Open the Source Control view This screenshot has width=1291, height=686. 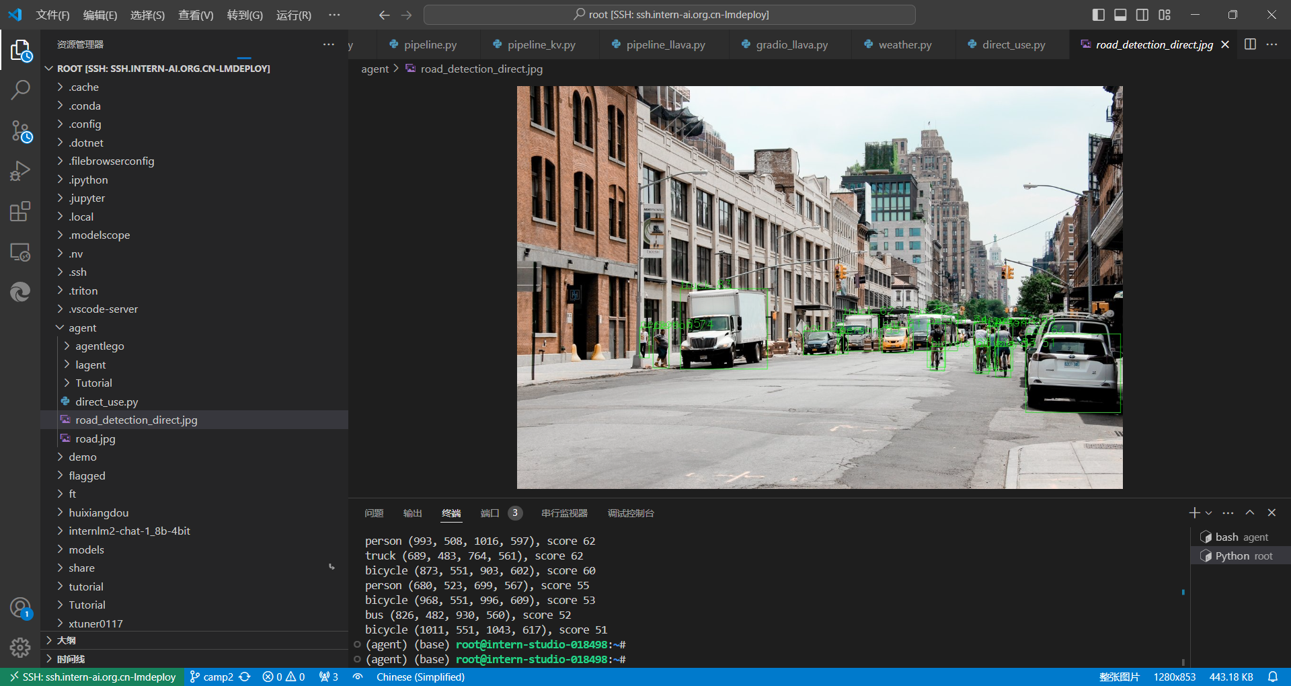[x=20, y=131]
